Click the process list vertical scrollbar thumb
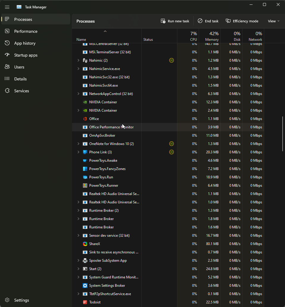Image resolution: width=285 pixels, height=307 pixels. [282, 134]
